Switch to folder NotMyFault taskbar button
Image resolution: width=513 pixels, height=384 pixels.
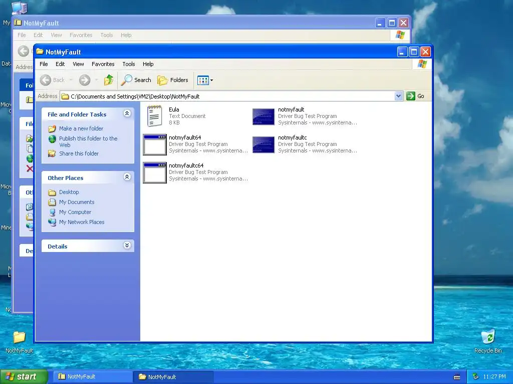coord(173,377)
